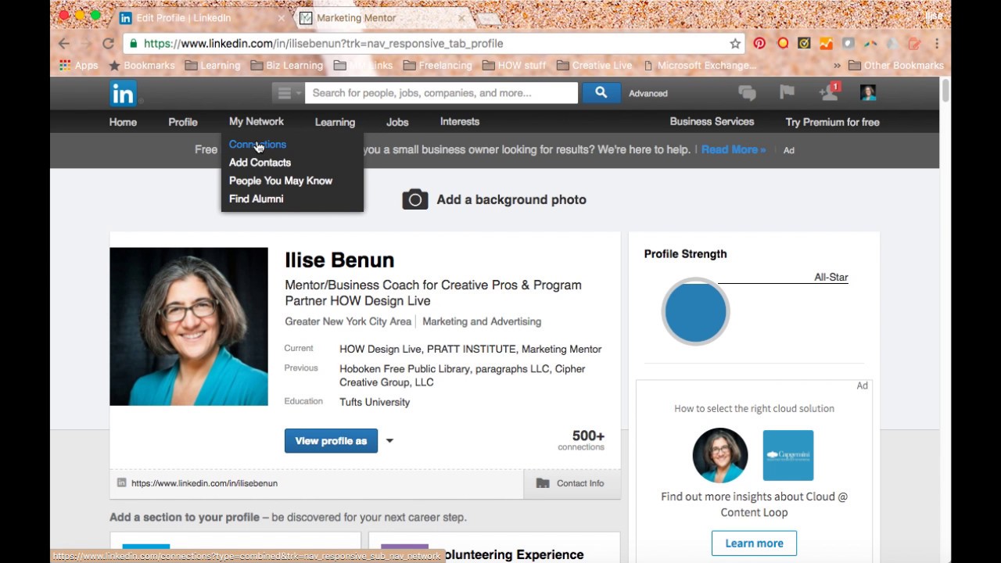Choose People You May Know menu entry
The image size is (1001, 563).
[281, 181]
